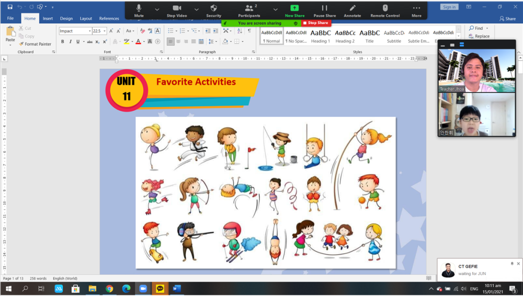Click the bullets list icon
Screen dimensions: 523x296
(x=170, y=31)
